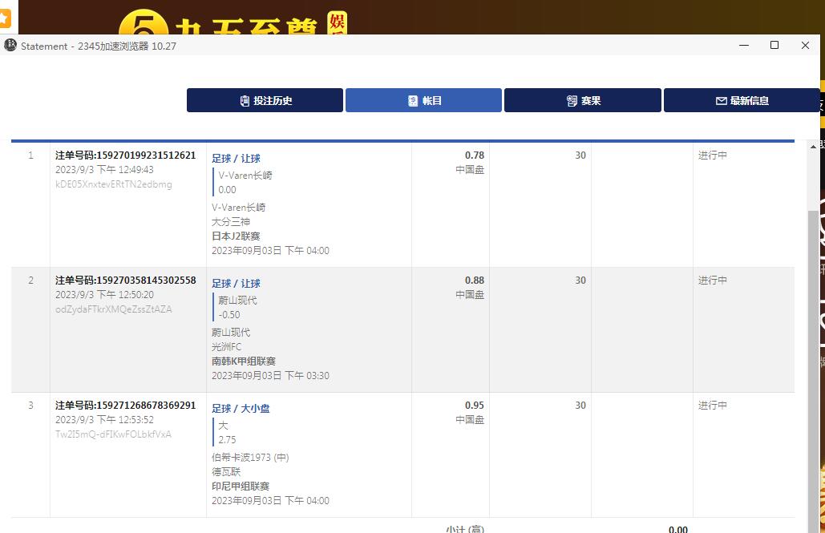Image resolution: width=825 pixels, height=533 pixels.
Task: Switch to the 赛果 tab
Action: [x=582, y=100]
